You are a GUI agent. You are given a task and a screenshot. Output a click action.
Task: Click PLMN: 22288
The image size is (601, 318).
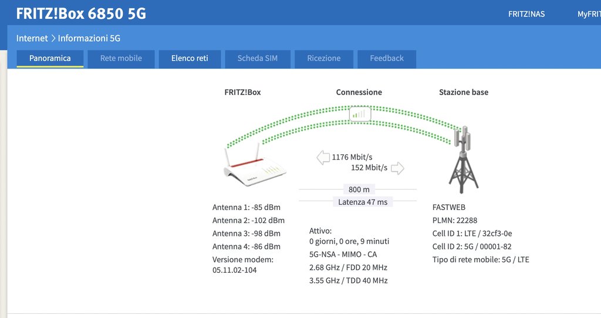(455, 220)
